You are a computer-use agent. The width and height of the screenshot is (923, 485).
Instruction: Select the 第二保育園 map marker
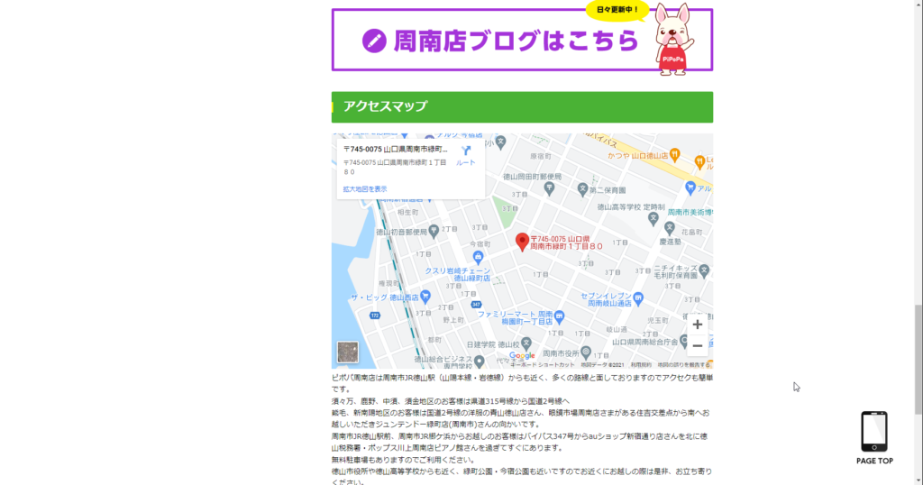583,189
